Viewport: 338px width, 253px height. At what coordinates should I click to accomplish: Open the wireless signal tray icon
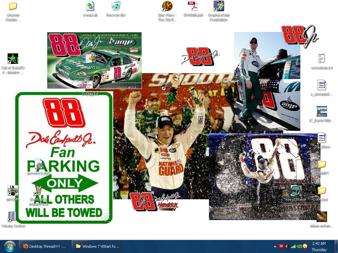[x=293, y=246]
